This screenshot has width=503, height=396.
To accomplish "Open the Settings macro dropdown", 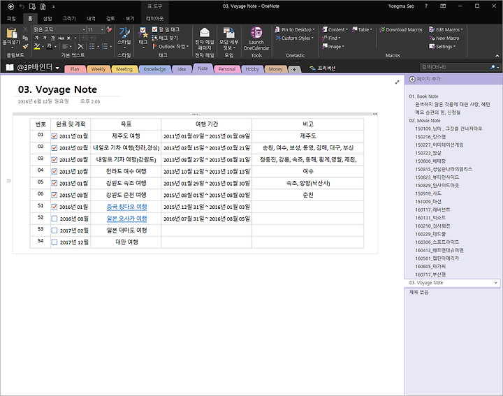I will (x=442, y=47).
